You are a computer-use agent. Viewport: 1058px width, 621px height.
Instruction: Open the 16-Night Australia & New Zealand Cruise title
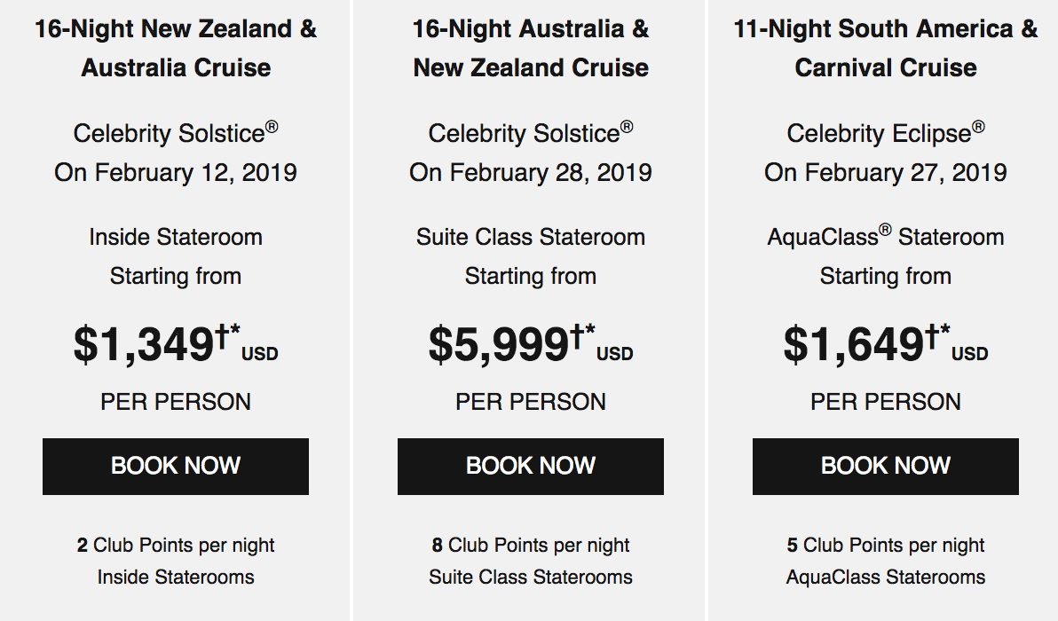pos(531,49)
